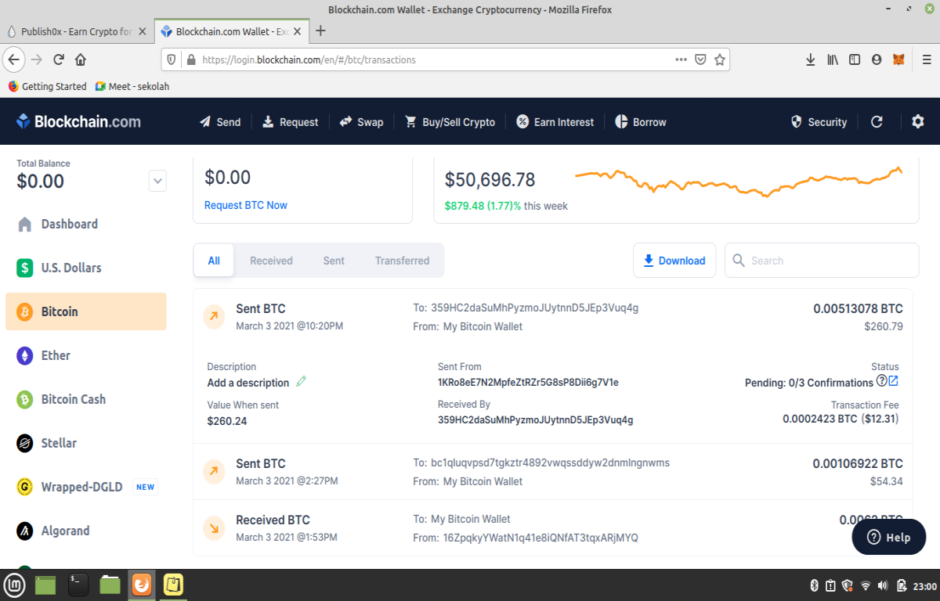
Task: Select the Sent filter tab
Action: [334, 261]
